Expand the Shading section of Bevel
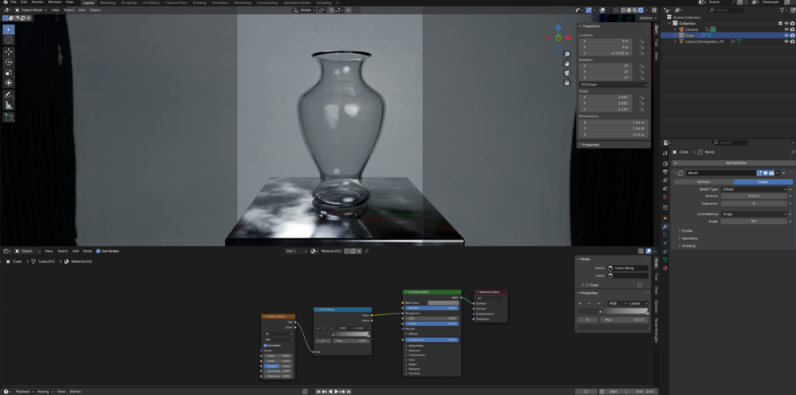This screenshot has width=796, height=395. (687, 246)
